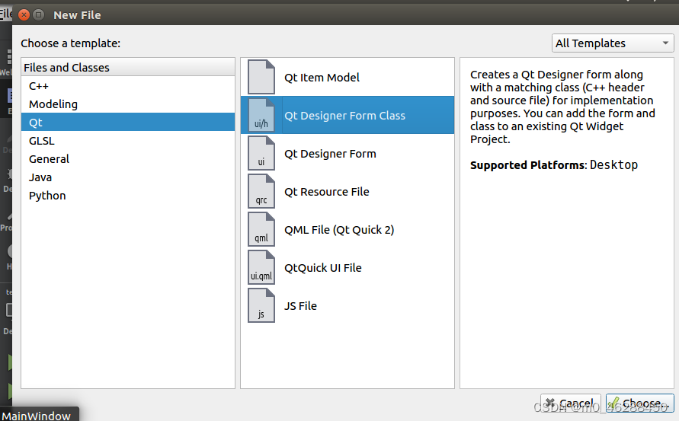Viewport: 679px width, 421px height.
Task: Open the All Templates dropdown
Action: click(x=612, y=43)
